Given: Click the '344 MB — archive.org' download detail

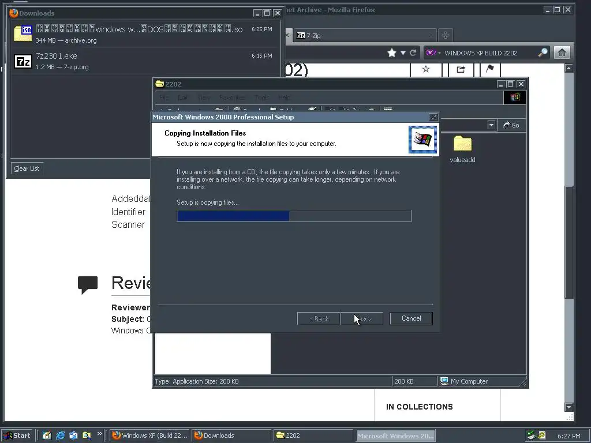Looking at the screenshot, I should click(x=66, y=40).
